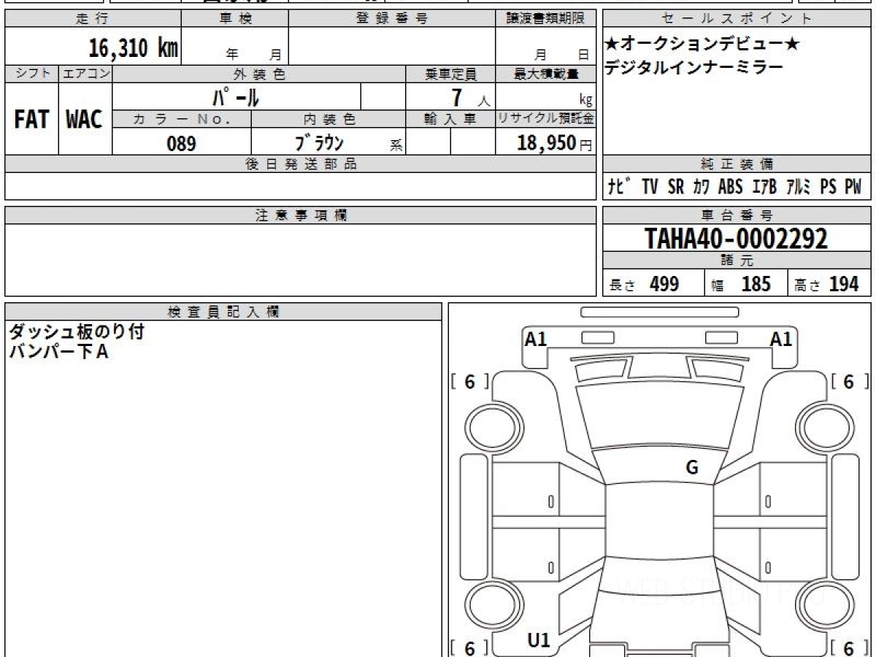This screenshot has width=876, height=657.
Task: Click the U1 damage mark on the diagram
Action: click(x=538, y=640)
